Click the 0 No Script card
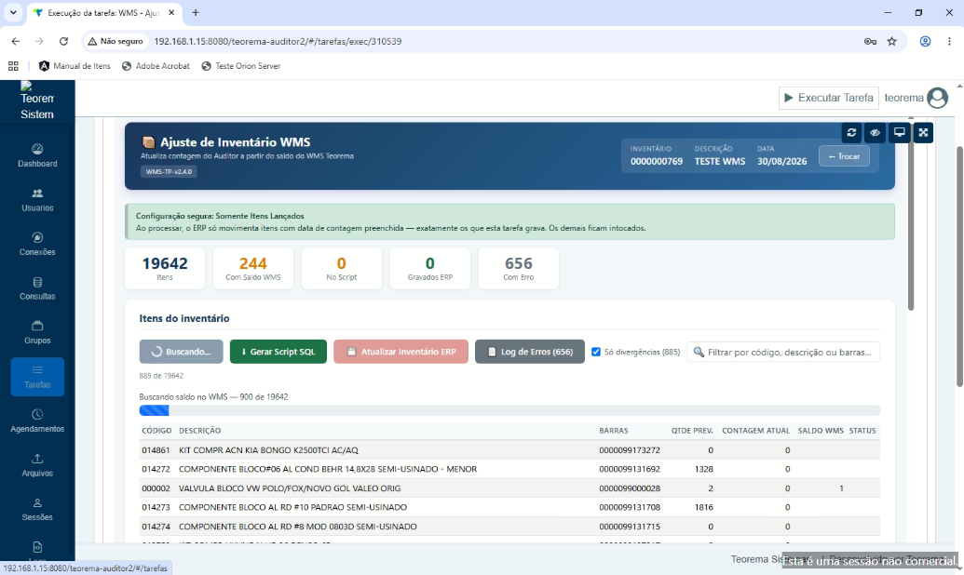964x575 pixels. coord(341,269)
